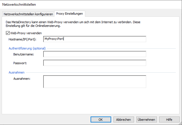Click the Passwort label text
Screen dimensions: 182x125
pos(20,63)
